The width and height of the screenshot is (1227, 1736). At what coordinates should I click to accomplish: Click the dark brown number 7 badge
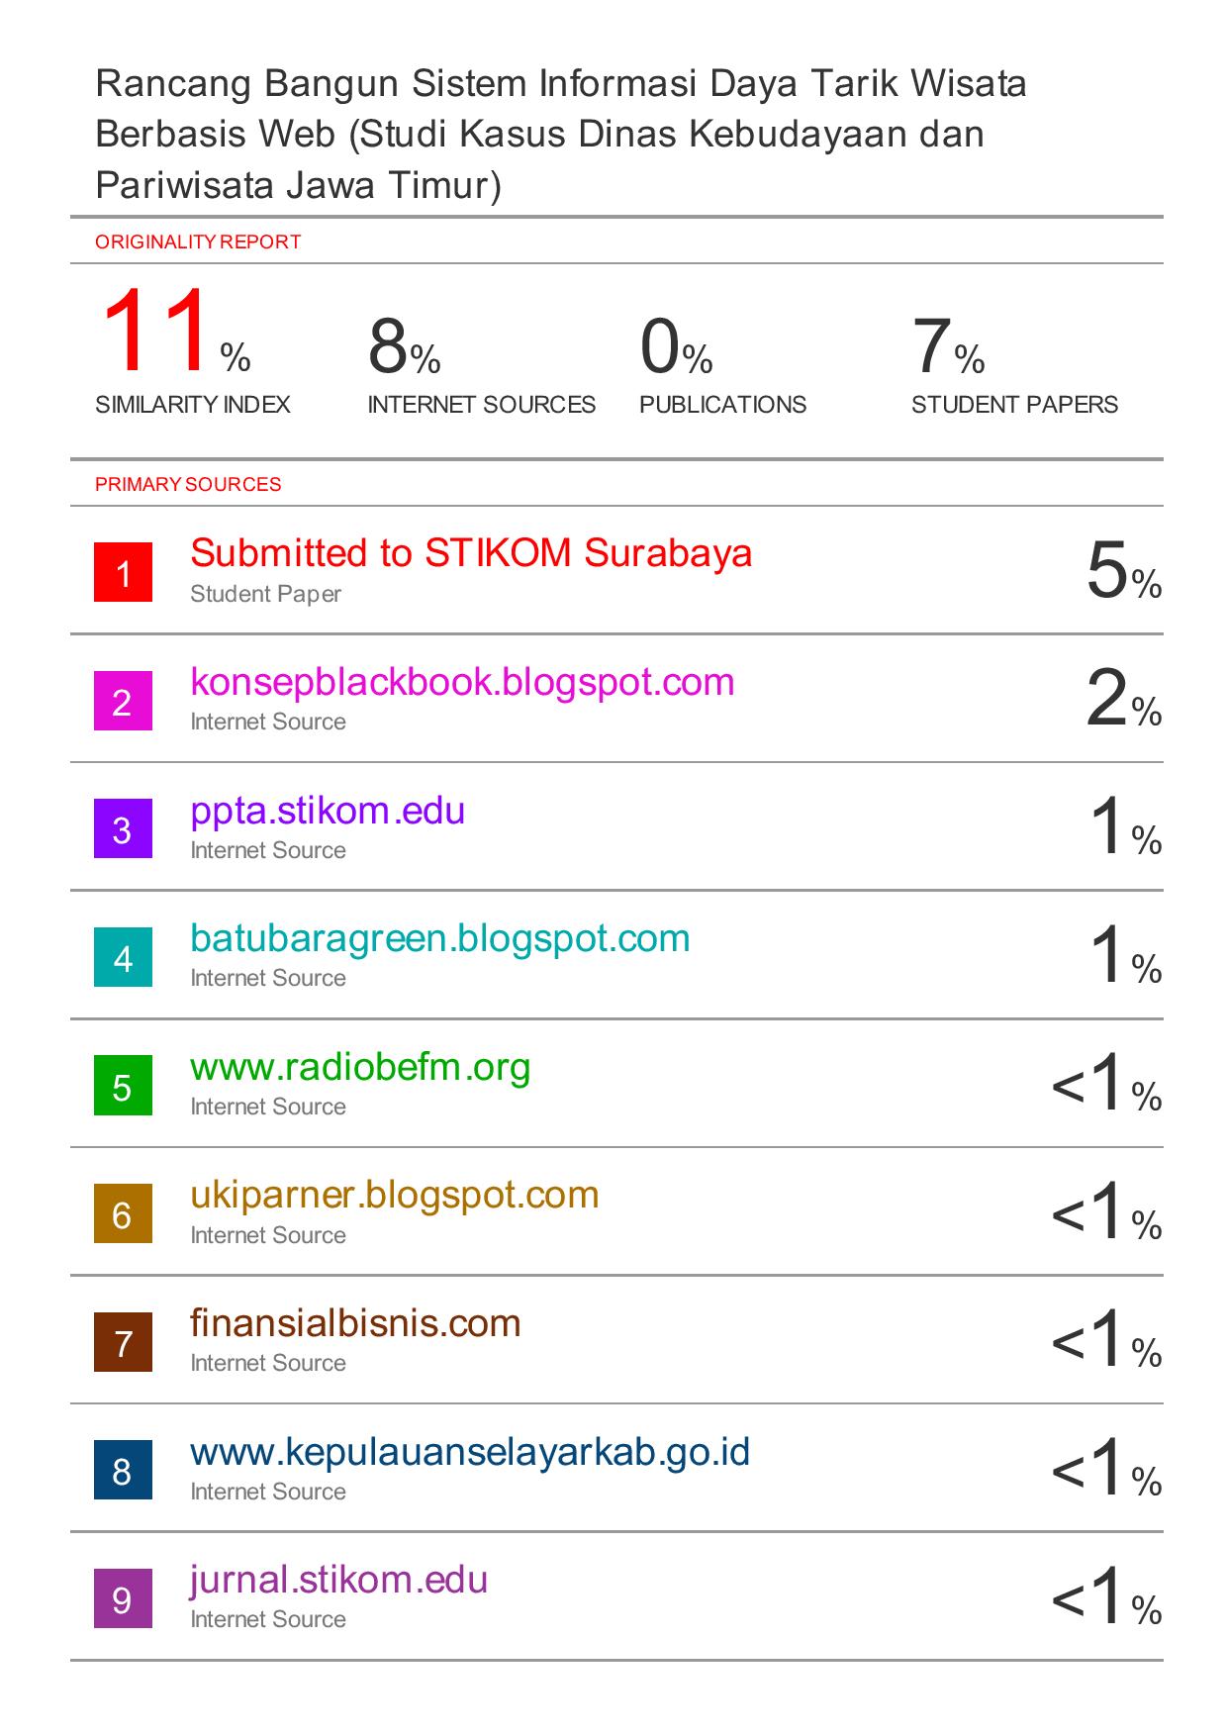(123, 1342)
